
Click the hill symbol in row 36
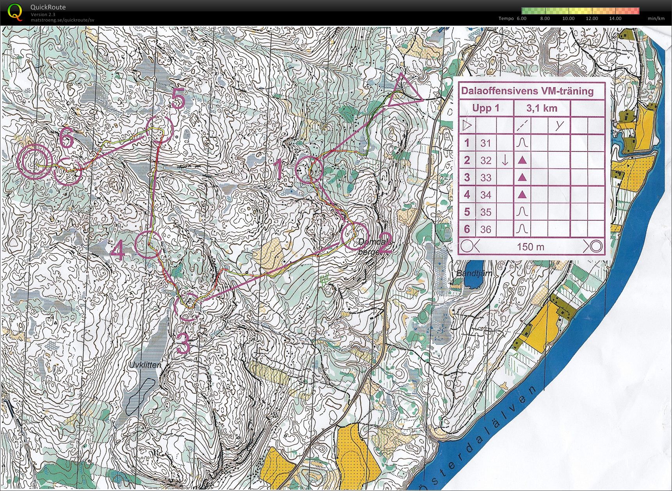point(522,229)
